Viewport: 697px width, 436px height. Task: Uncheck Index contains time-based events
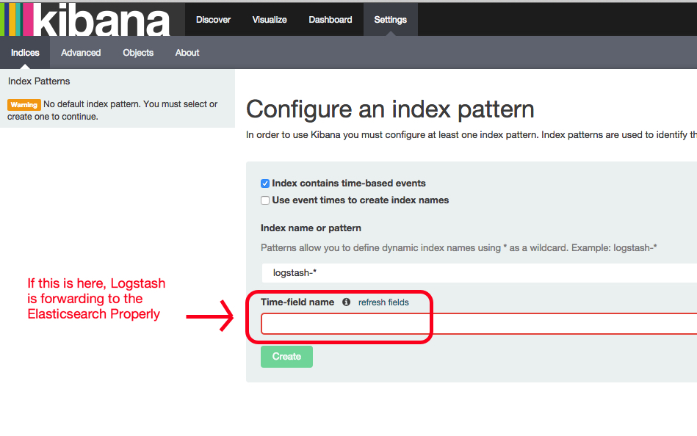[265, 184]
